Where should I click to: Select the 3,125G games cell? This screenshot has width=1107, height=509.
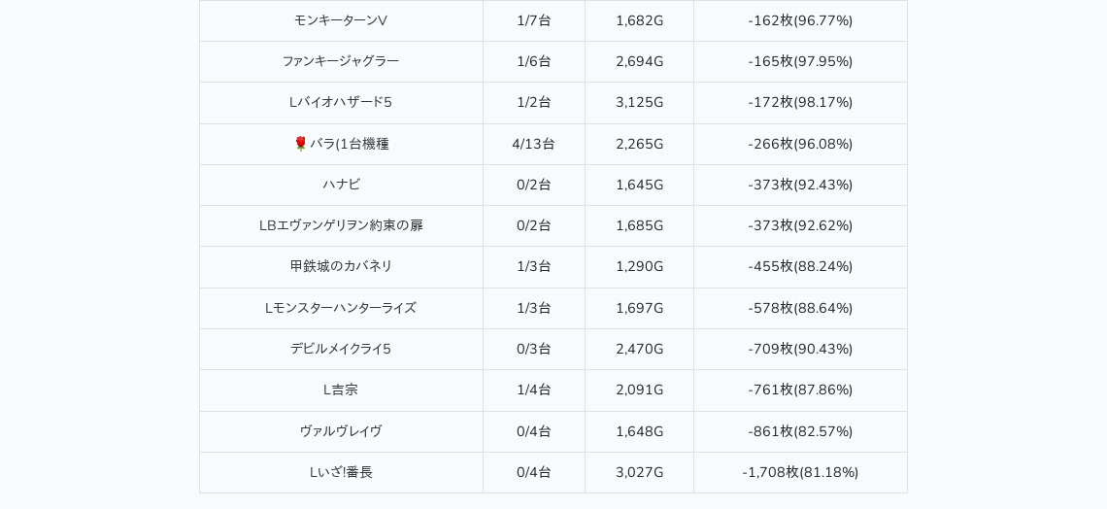pyautogui.click(x=639, y=102)
